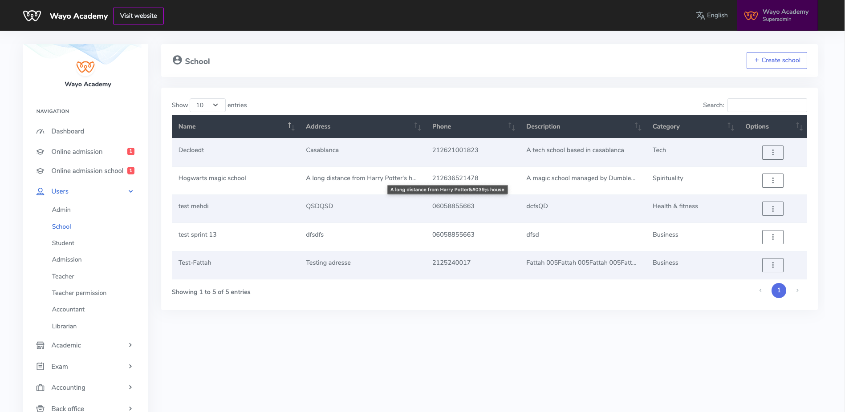The height and width of the screenshot is (412, 845).
Task: Collapse the Users menu section
Action: pos(130,191)
